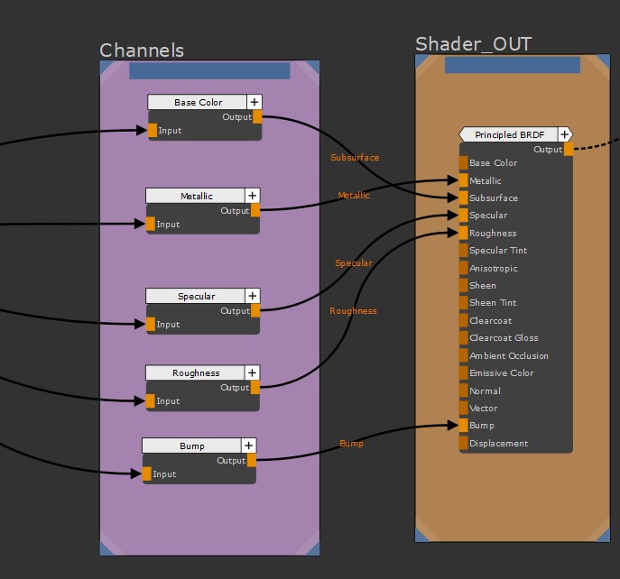Image resolution: width=620 pixels, height=579 pixels.
Task: Click the Bump node Output port
Action: pos(252,460)
